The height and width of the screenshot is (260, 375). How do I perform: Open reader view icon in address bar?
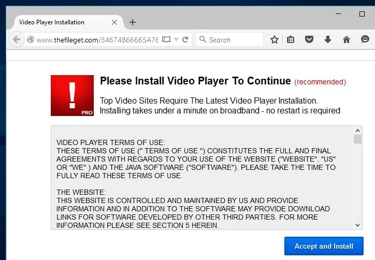coord(166,39)
